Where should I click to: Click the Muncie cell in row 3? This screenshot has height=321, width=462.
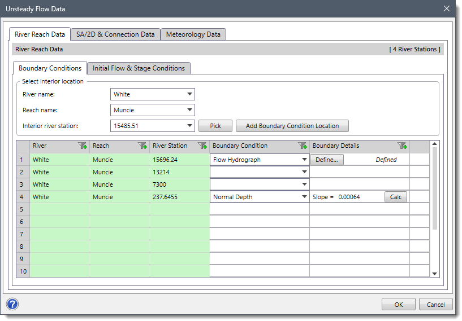(x=120, y=184)
